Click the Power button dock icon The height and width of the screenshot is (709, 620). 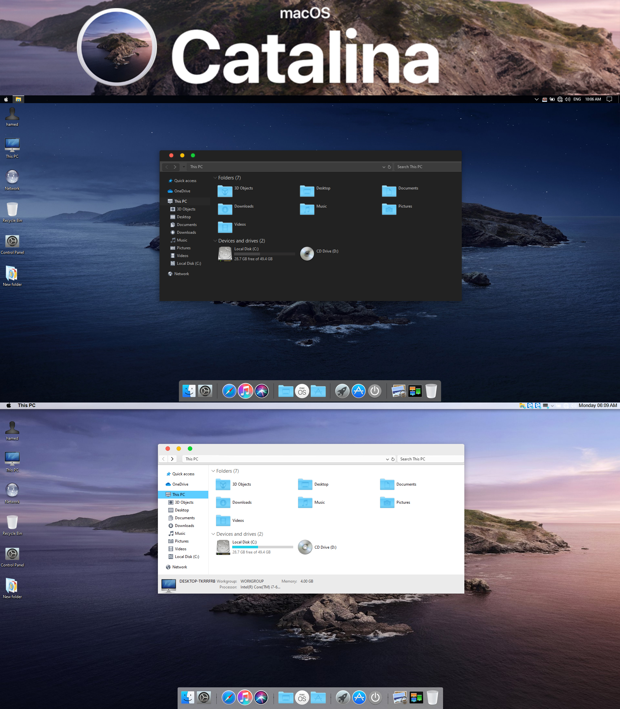(375, 391)
